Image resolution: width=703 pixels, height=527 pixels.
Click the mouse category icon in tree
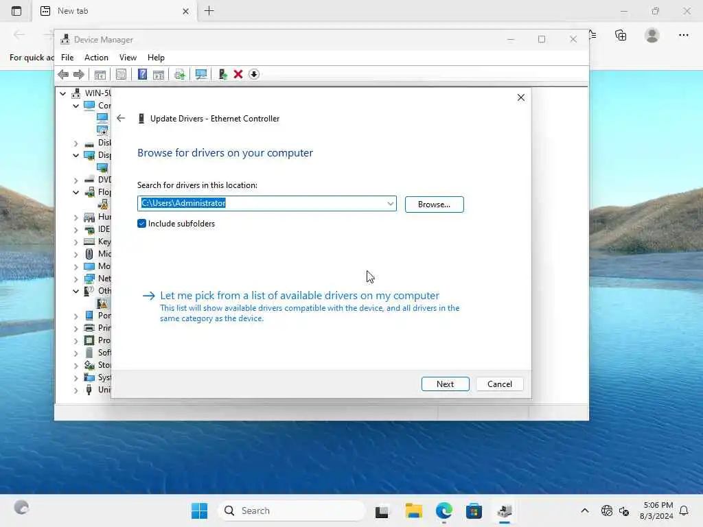tap(89, 254)
